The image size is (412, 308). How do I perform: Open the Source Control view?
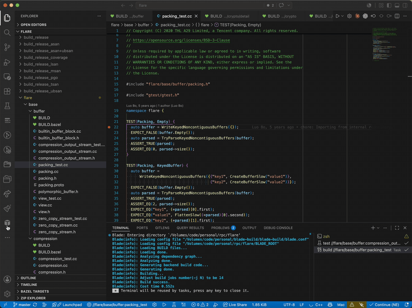click(7, 47)
